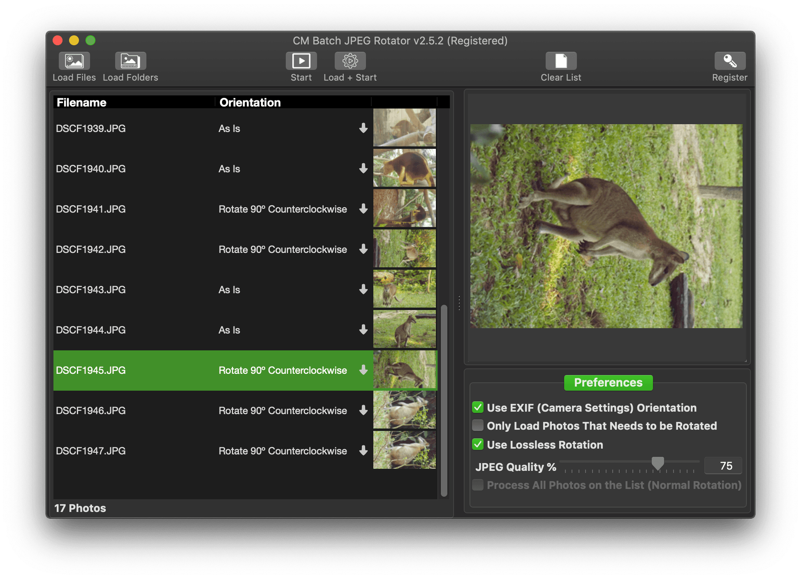
Task: Click the Filename column header
Action: (x=134, y=102)
